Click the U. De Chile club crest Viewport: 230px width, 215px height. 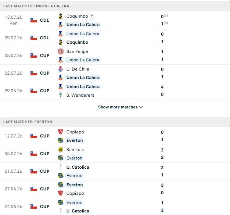[x=61, y=69]
